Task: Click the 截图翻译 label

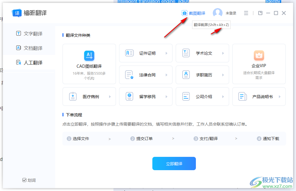Action: [197, 13]
